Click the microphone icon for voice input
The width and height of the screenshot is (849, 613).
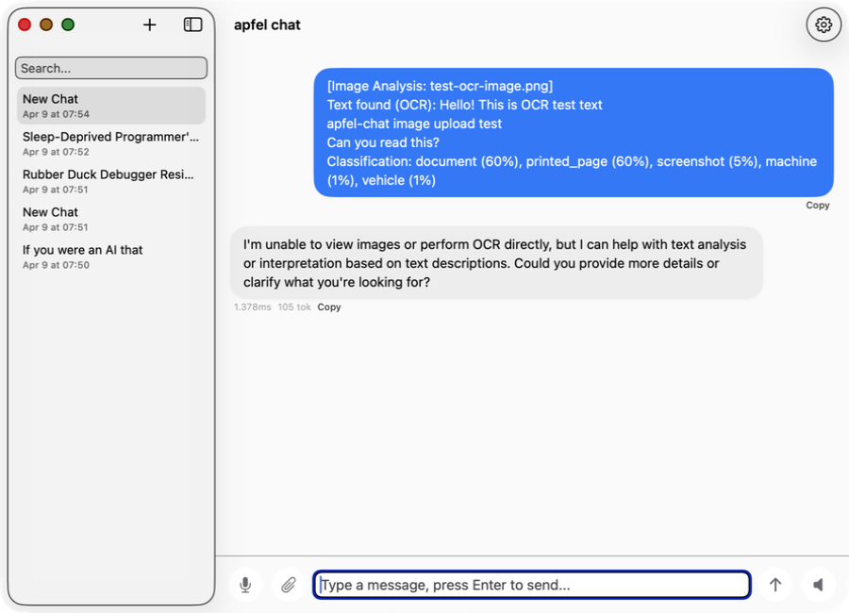(245, 585)
